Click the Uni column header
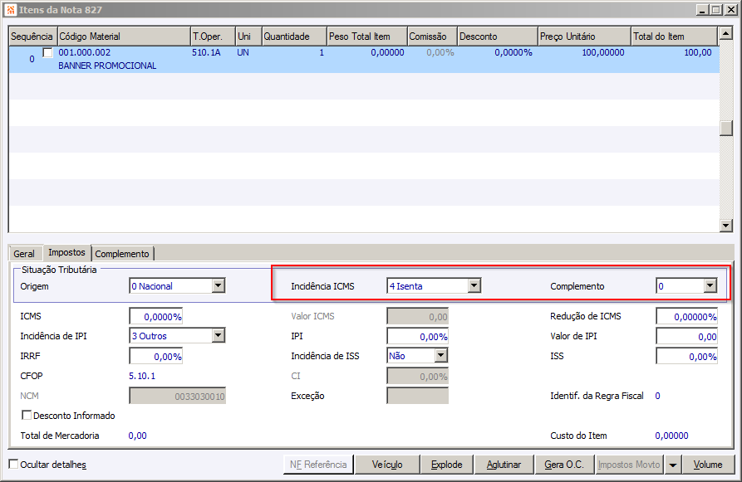Image resolution: width=742 pixels, height=482 pixels. [x=248, y=37]
